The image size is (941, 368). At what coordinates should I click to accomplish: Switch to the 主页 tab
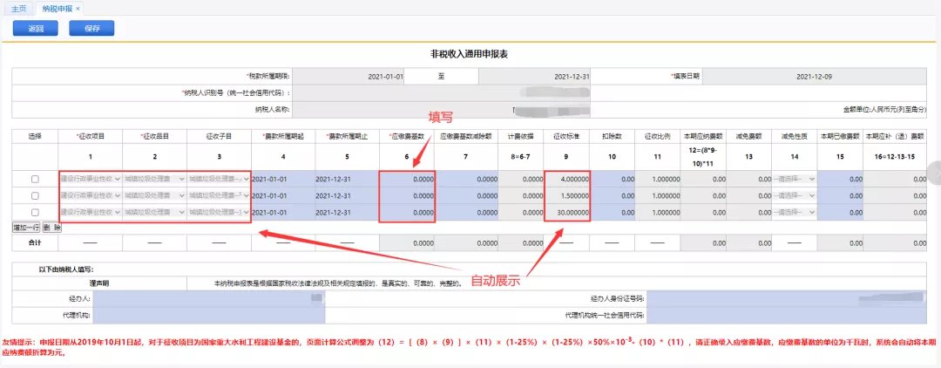click(19, 8)
